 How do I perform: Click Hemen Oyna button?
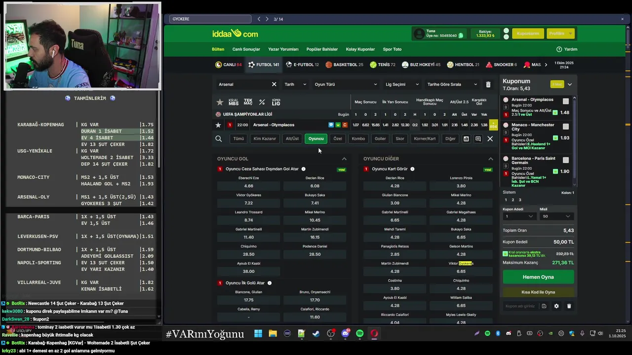tap(538, 277)
